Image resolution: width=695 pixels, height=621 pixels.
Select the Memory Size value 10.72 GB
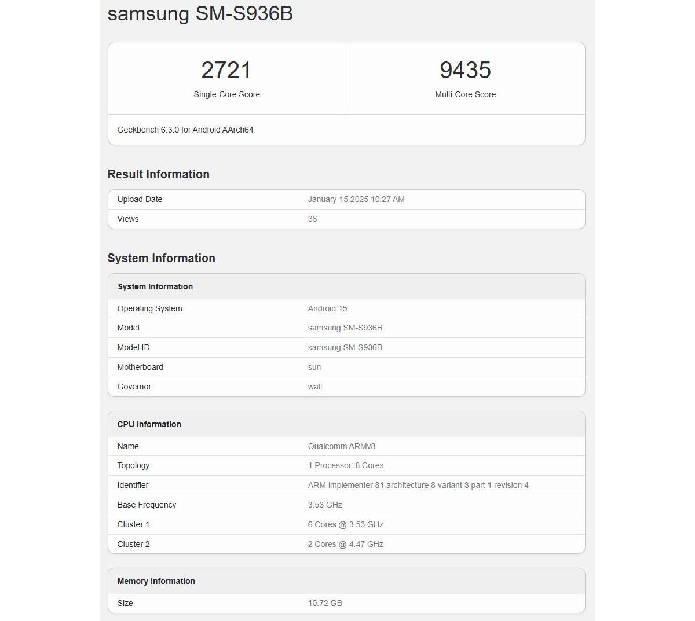click(x=325, y=603)
